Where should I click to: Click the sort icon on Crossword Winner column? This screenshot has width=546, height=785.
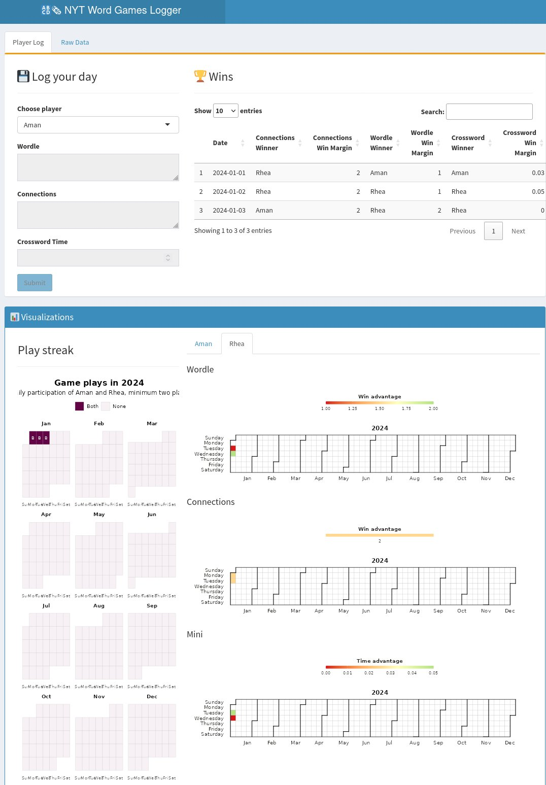click(490, 143)
